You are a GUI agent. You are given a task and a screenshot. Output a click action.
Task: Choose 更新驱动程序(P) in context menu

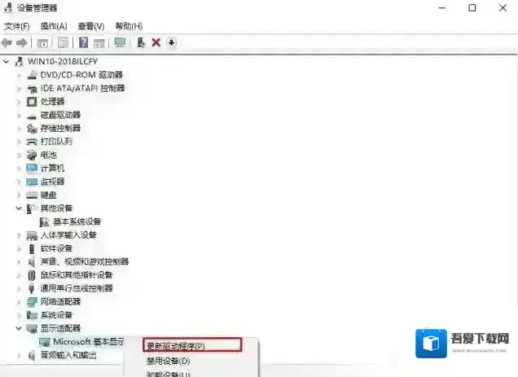click(192, 345)
